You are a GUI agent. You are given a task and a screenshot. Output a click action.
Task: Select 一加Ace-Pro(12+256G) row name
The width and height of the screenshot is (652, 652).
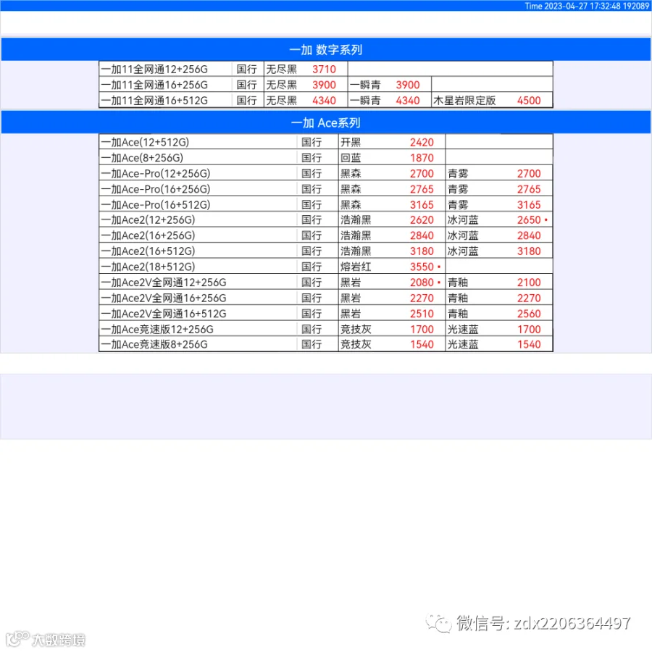click(x=156, y=174)
